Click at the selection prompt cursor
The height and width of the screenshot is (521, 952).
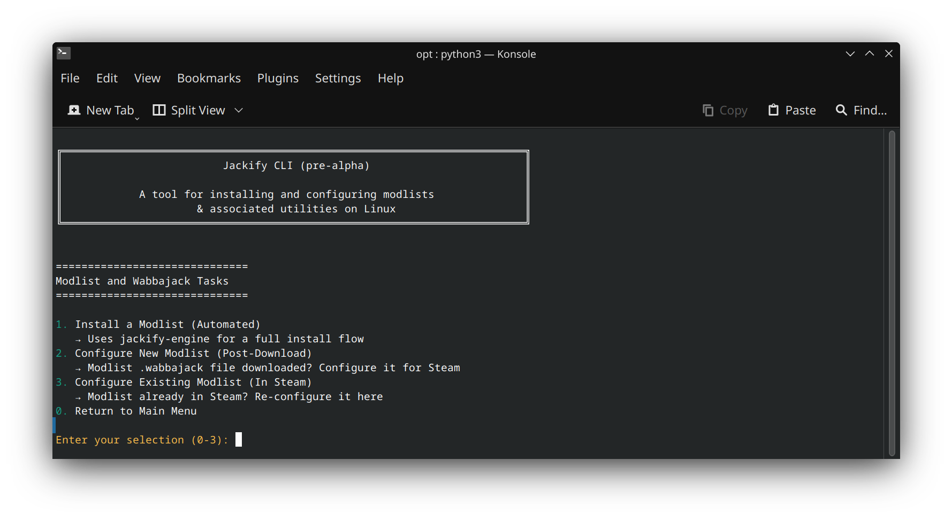click(239, 440)
